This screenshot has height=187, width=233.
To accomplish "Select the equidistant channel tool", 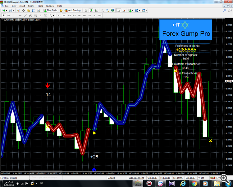I will pyautogui.click(x=30, y=15).
